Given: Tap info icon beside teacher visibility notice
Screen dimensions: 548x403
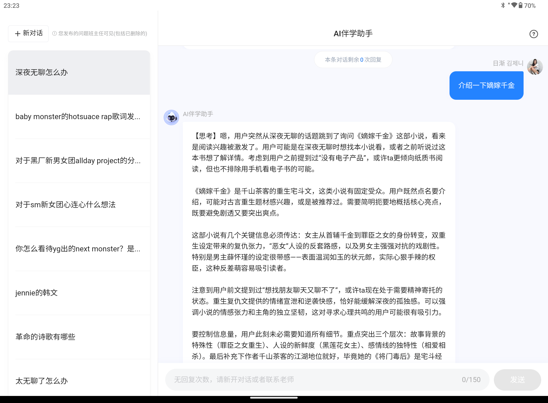Looking at the screenshot, I should [54, 33].
